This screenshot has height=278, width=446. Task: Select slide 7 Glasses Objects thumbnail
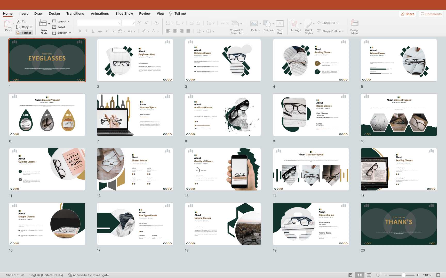point(135,115)
